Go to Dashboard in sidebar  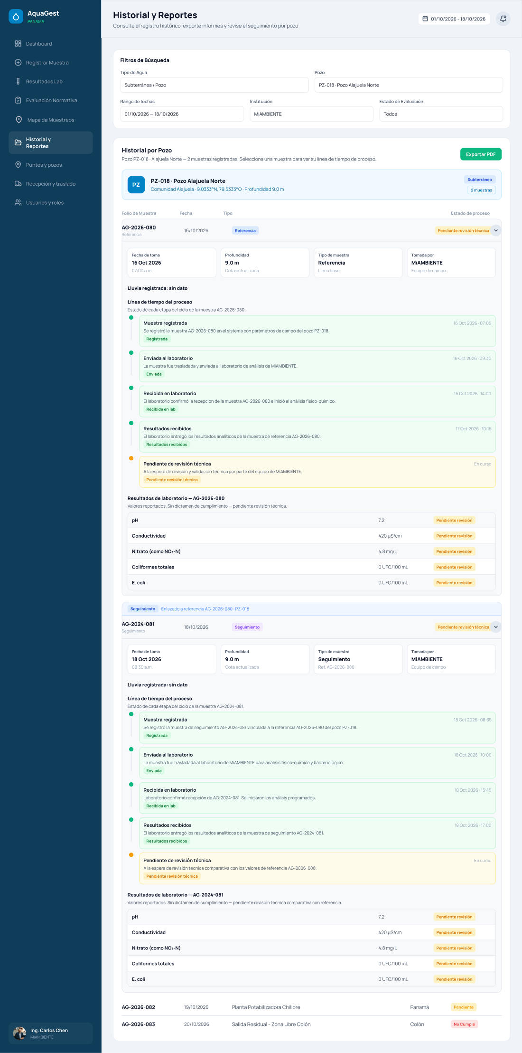pyautogui.click(x=50, y=44)
